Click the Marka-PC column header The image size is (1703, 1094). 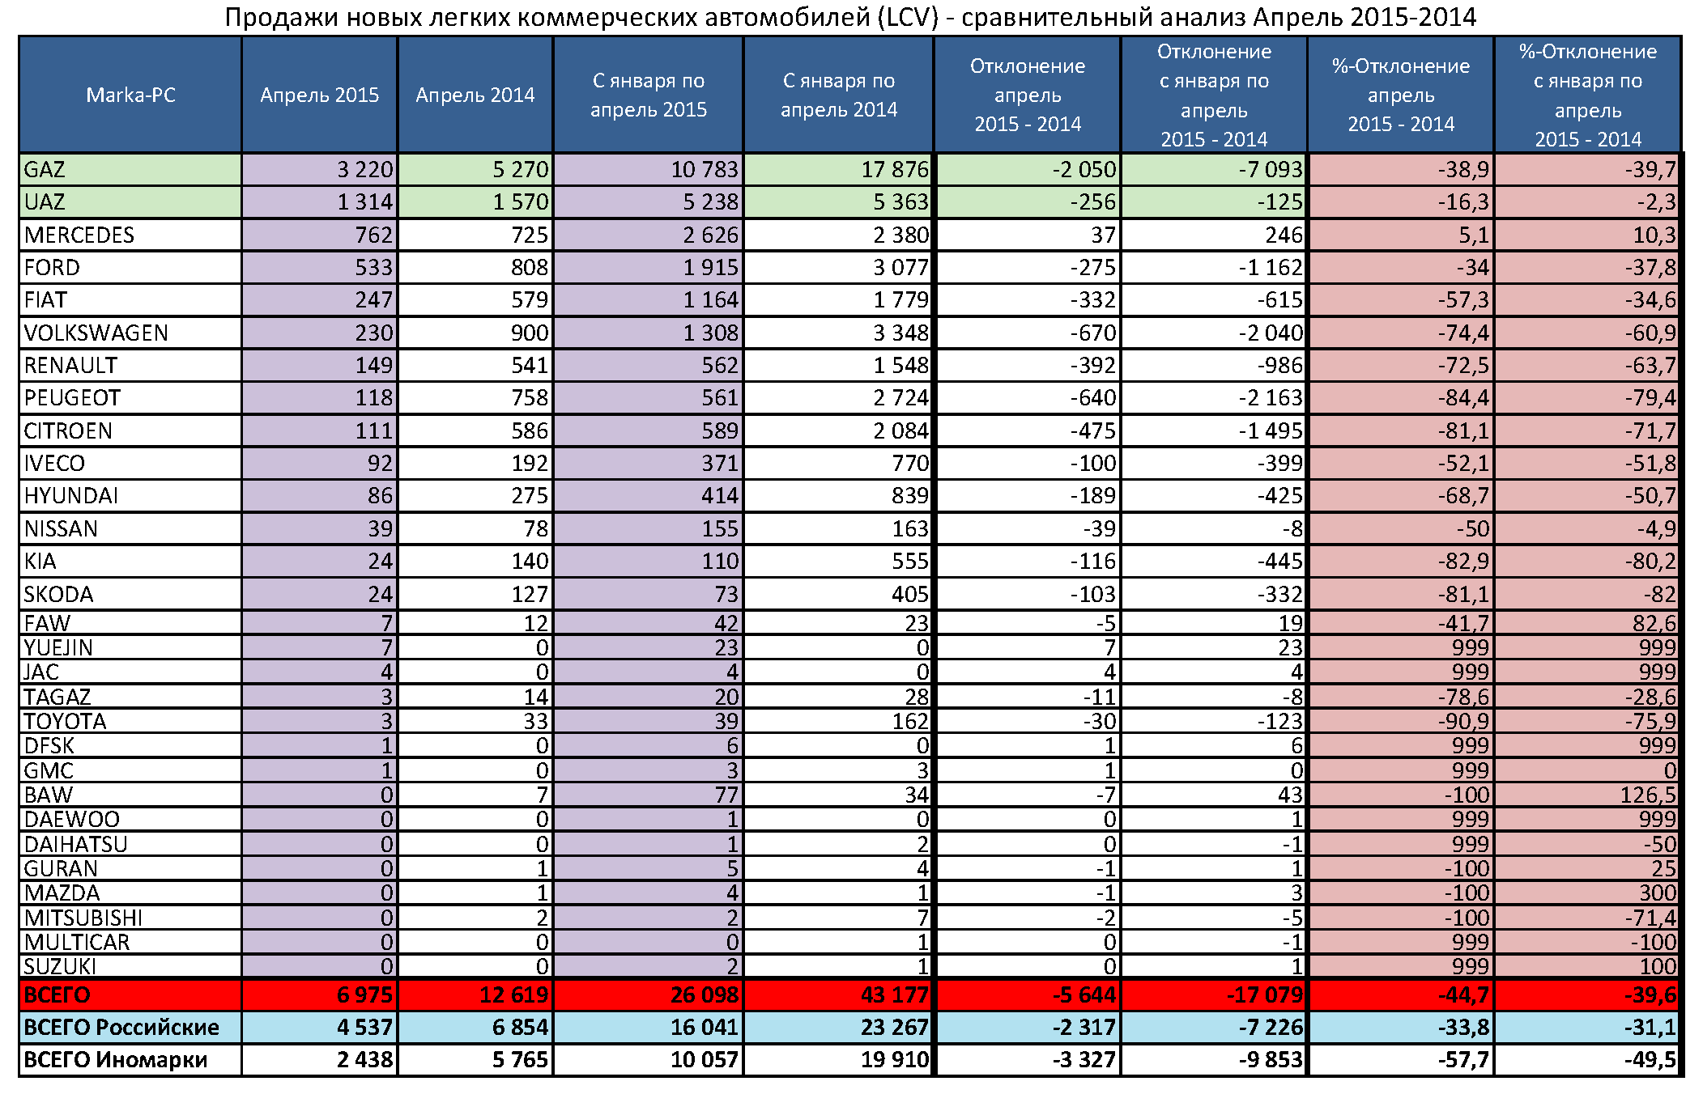(x=130, y=95)
